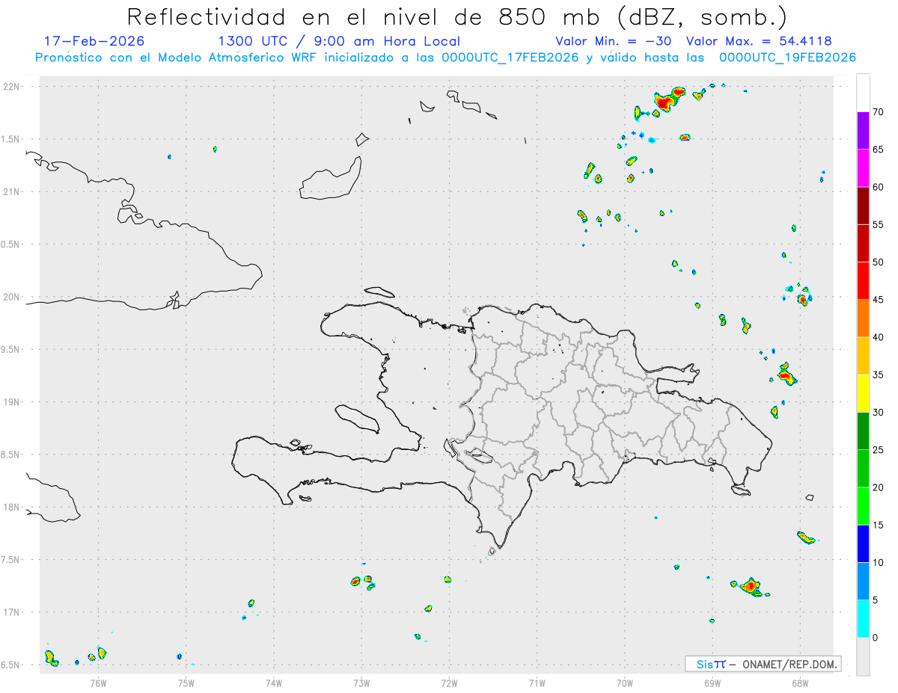Click the colorbar tick label '30'
The height and width of the screenshot is (693, 898).
click(x=878, y=413)
